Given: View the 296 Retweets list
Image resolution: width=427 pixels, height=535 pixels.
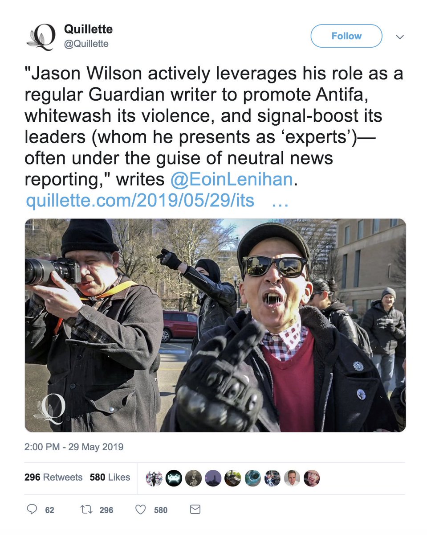Looking at the screenshot, I should coord(53,477).
